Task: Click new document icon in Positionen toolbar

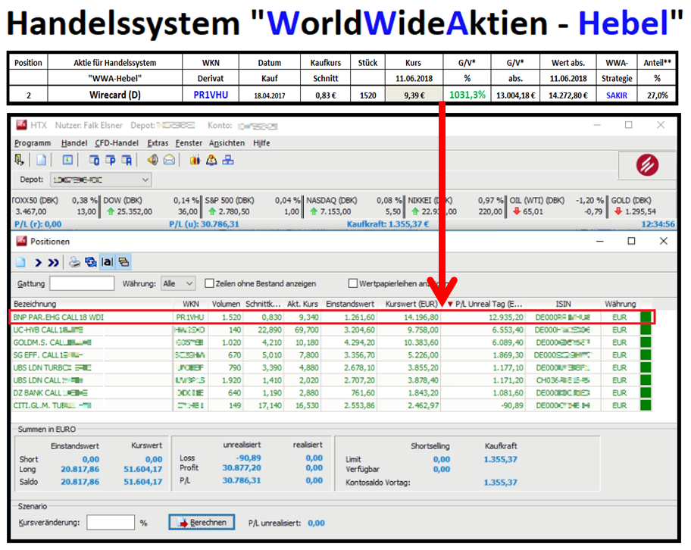Action: (x=20, y=263)
